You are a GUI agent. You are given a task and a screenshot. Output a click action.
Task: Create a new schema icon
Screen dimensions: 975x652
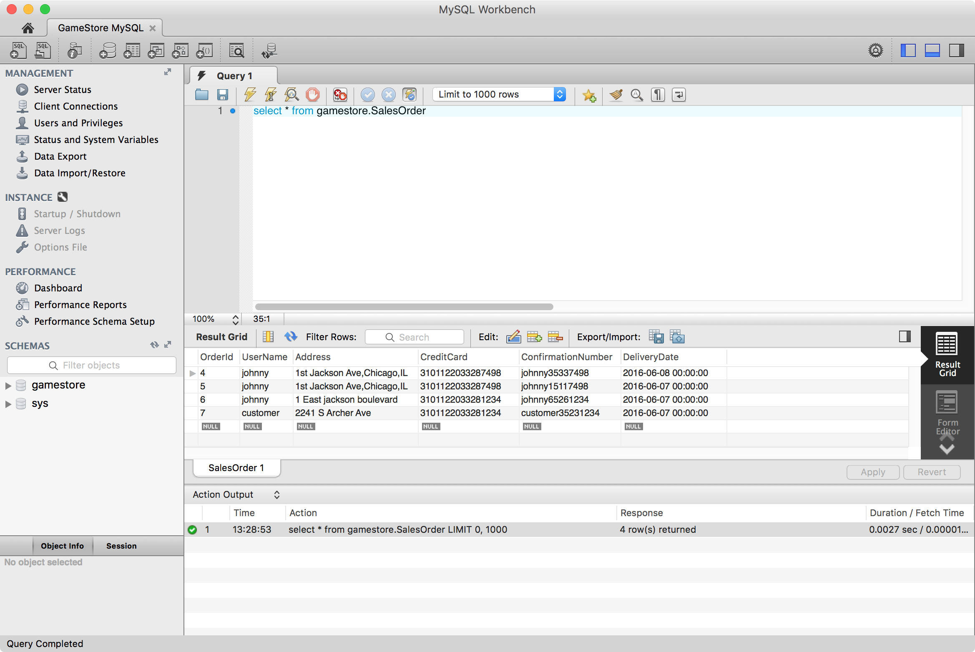tap(107, 50)
